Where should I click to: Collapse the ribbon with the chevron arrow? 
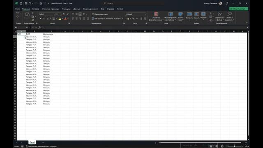[247, 23]
